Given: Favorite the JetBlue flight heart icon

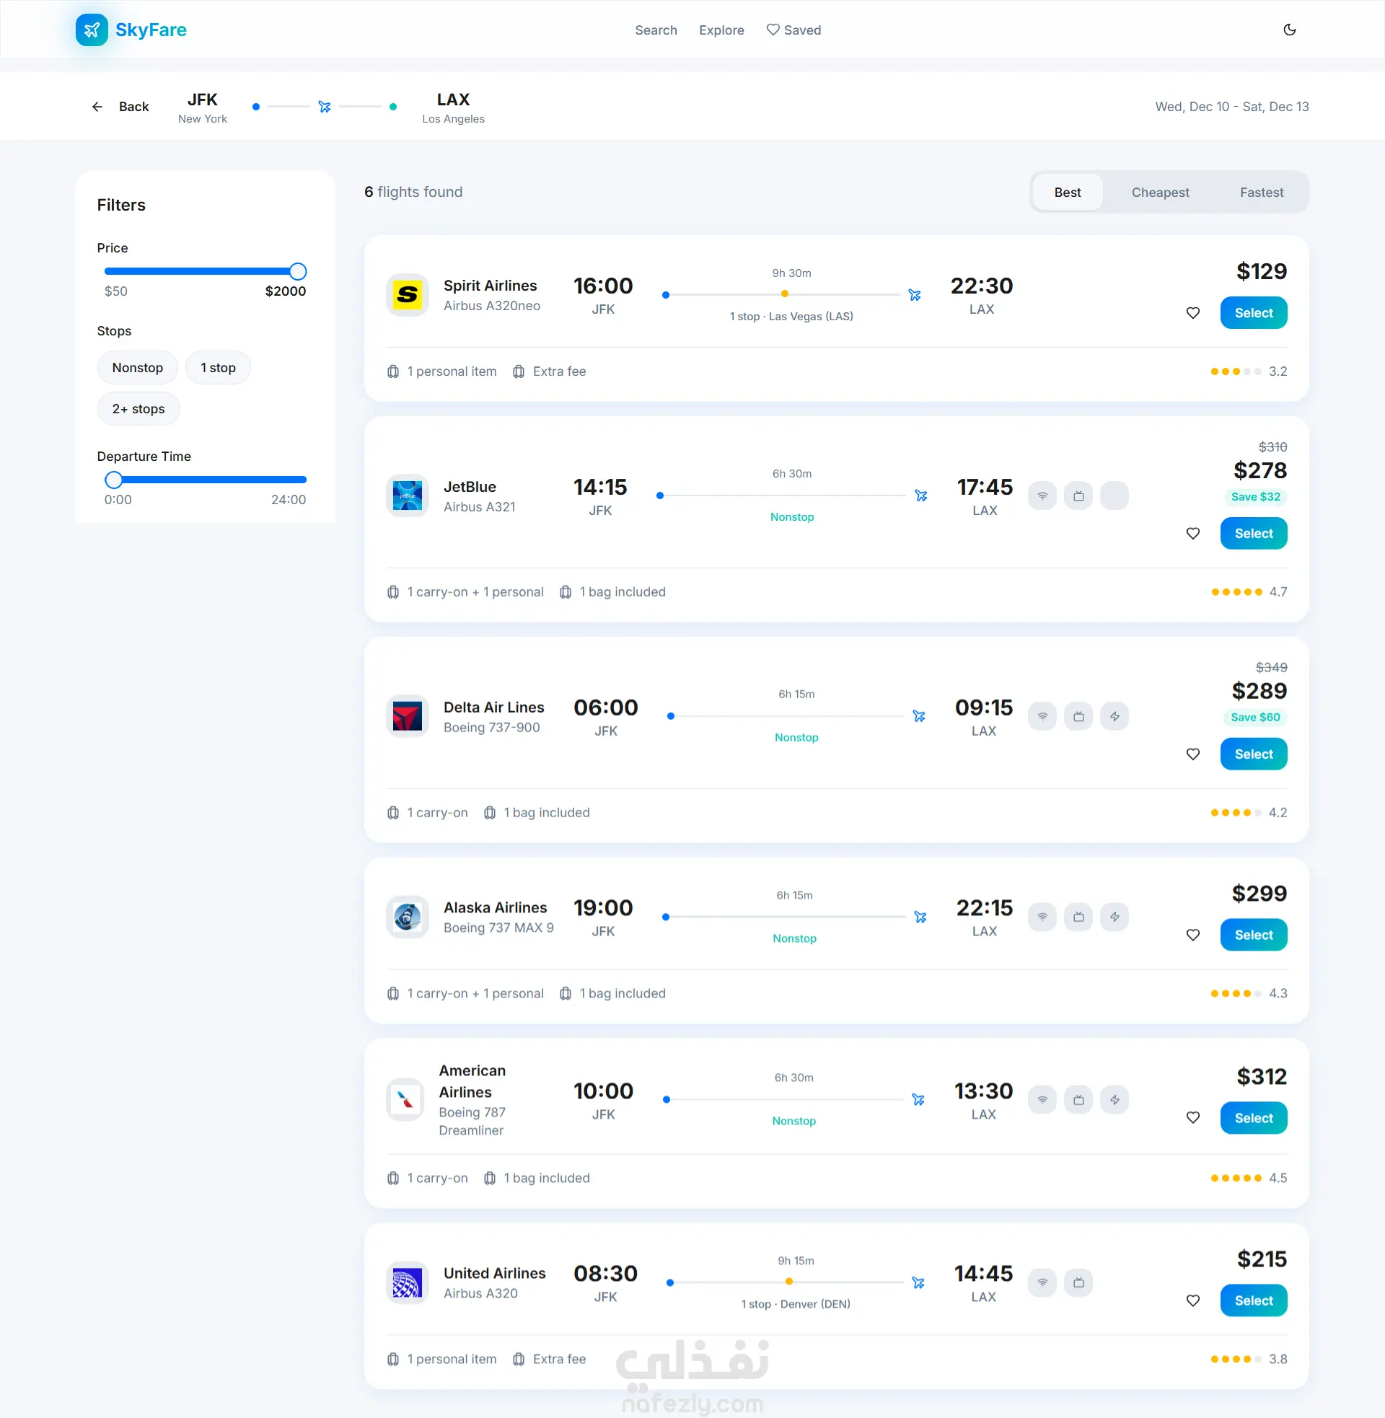Looking at the screenshot, I should tap(1192, 533).
